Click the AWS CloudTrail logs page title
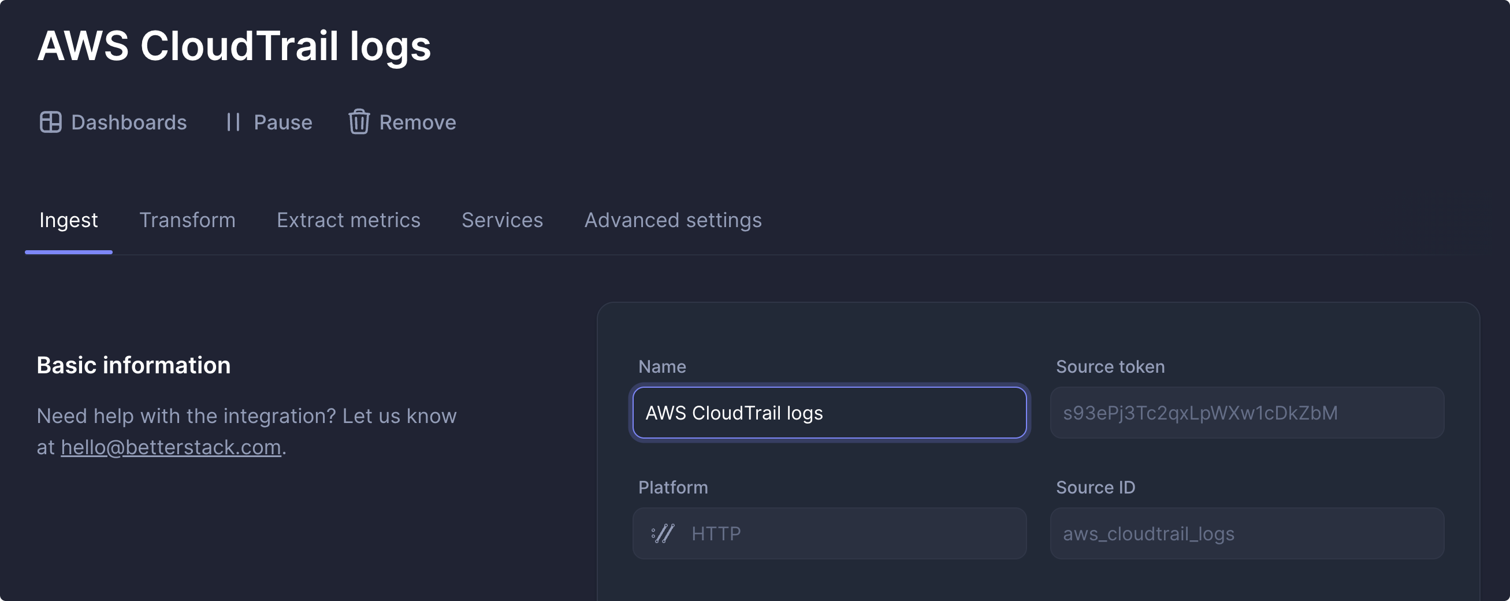1510x601 pixels. [234, 46]
